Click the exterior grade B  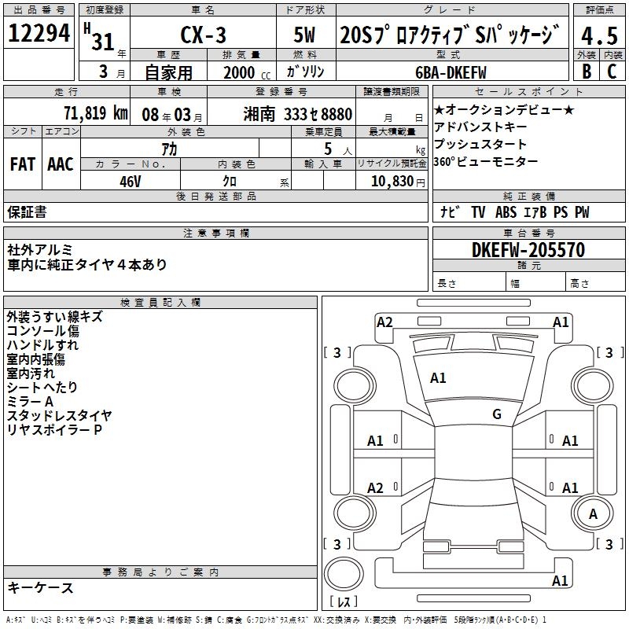pyautogui.click(x=587, y=72)
